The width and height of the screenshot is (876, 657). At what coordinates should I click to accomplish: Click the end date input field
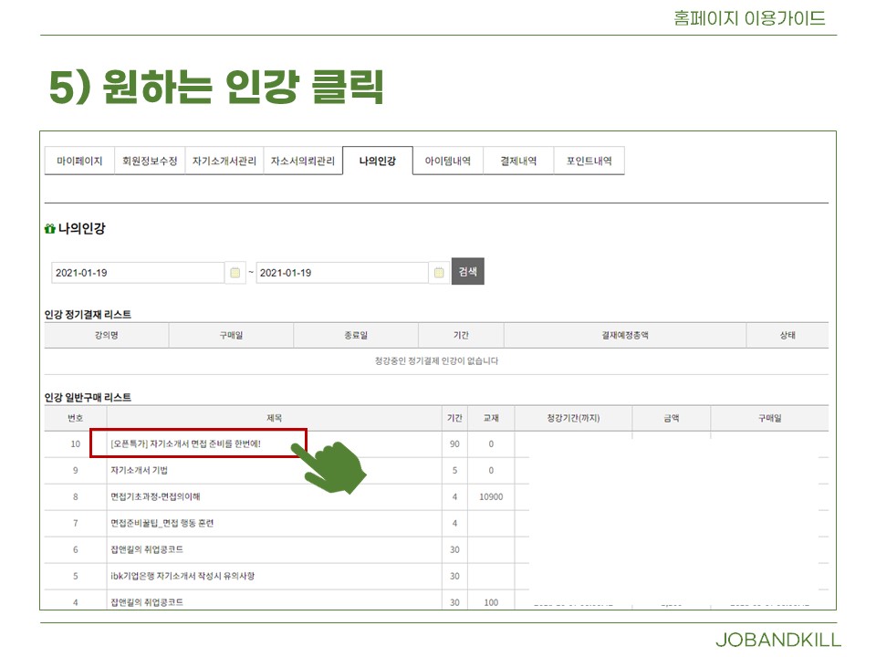tap(341, 273)
